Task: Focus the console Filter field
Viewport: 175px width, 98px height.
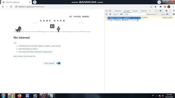Action: point(135,14)
